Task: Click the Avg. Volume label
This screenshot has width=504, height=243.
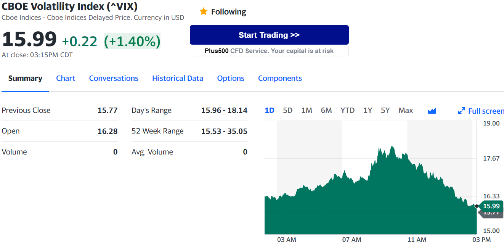Action: (152, 152)
